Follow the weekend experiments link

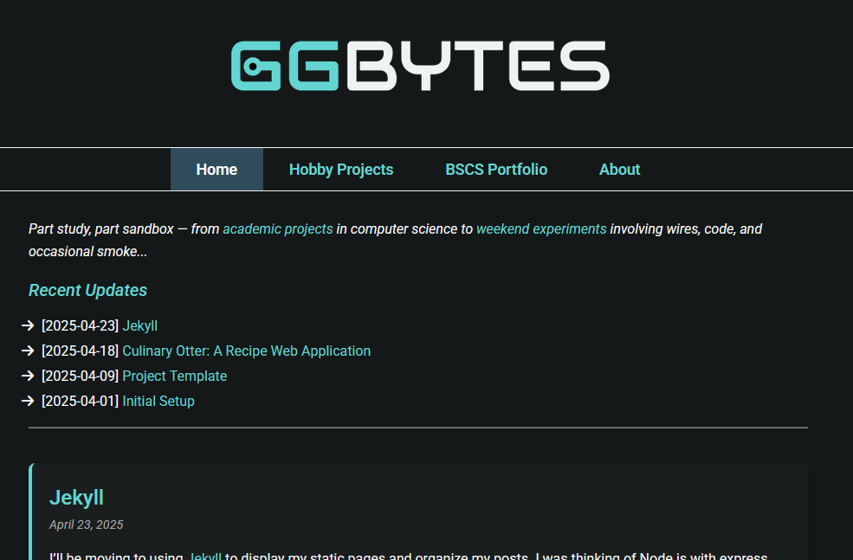pyautogui.click(x=541, y=229)
